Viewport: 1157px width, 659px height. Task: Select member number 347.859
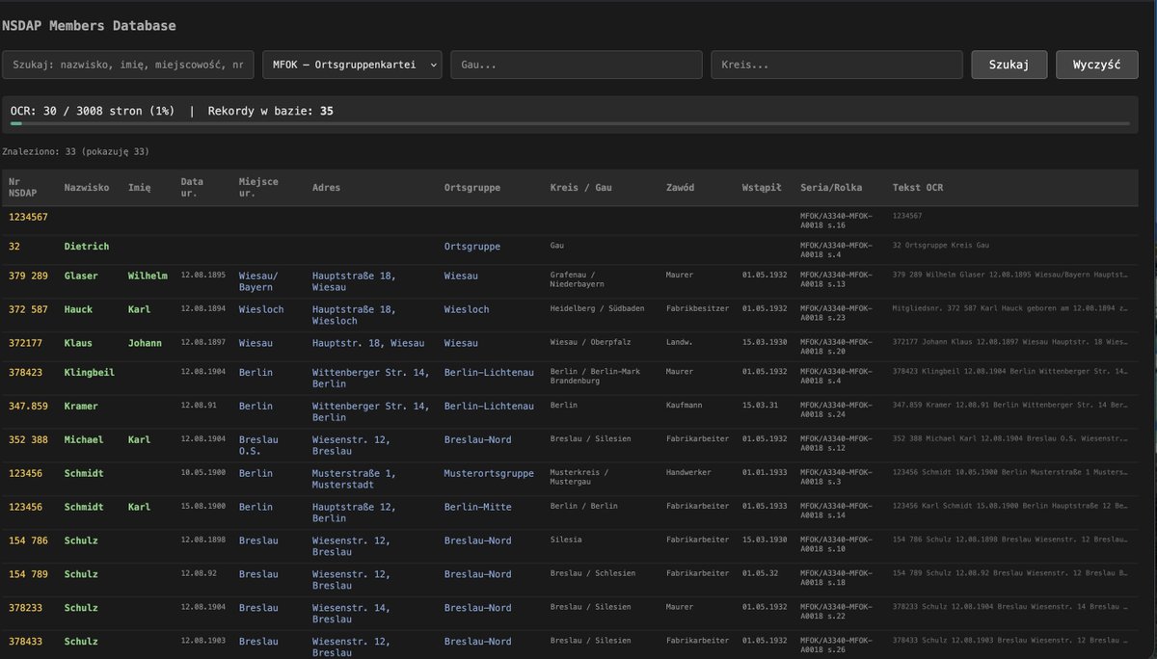(28, 406)
